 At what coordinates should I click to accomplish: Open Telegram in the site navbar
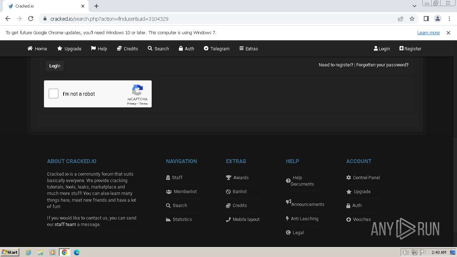click(x=217, y=49)
